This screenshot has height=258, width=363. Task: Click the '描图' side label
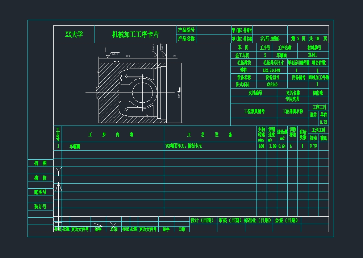pos(40,163)
